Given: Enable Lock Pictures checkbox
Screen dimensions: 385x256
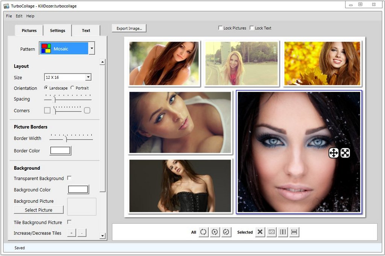Looking at the screenshot, I should [x=220, y=28].
